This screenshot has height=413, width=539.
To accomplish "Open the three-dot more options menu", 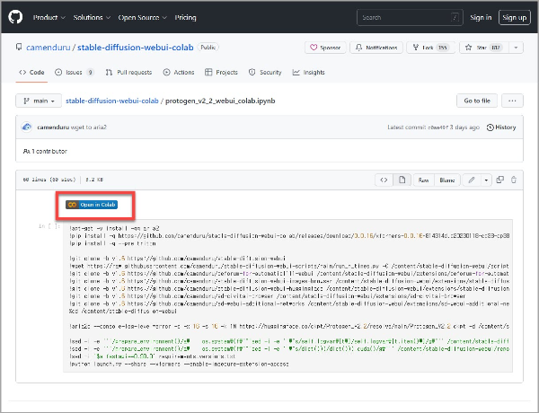I will 512,101.
